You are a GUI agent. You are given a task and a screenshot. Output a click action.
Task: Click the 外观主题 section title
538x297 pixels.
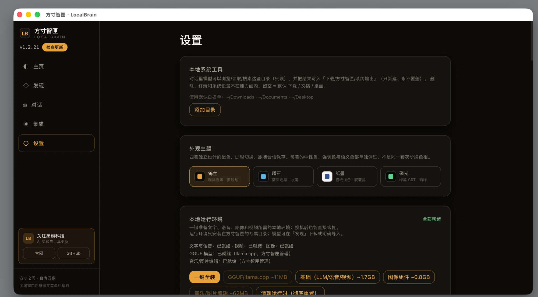click(x=200, y=149)
